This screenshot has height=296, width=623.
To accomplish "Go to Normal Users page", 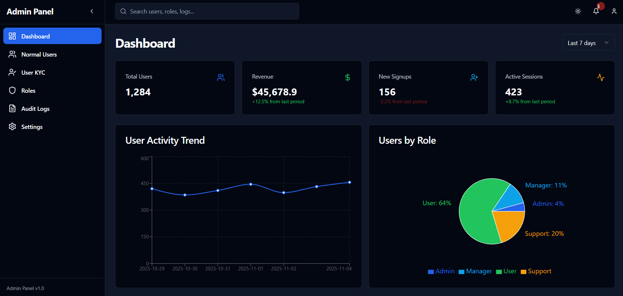I will (x=39, y=55).
